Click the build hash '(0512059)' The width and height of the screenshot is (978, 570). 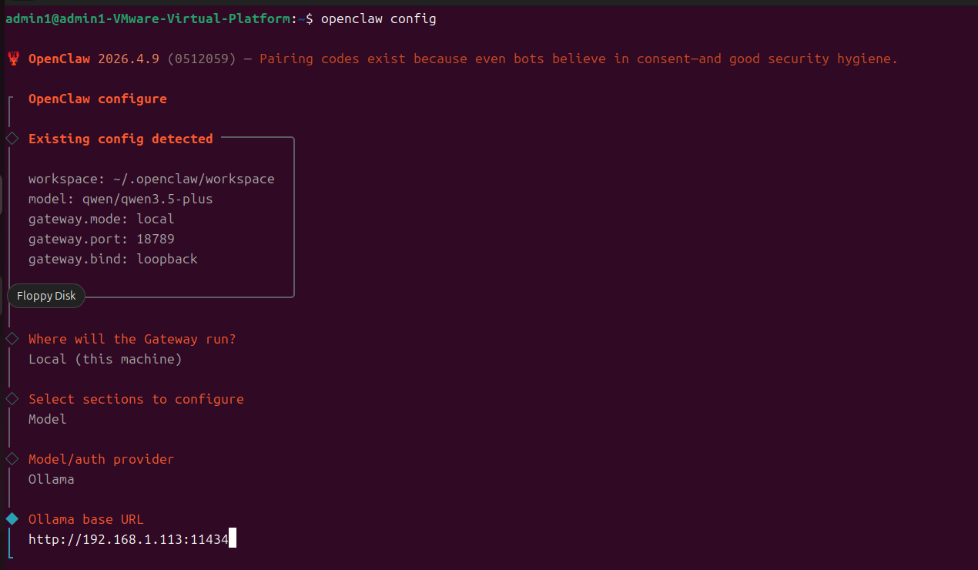pos(202,59)
